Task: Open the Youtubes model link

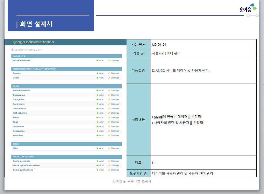Action: 18,135
